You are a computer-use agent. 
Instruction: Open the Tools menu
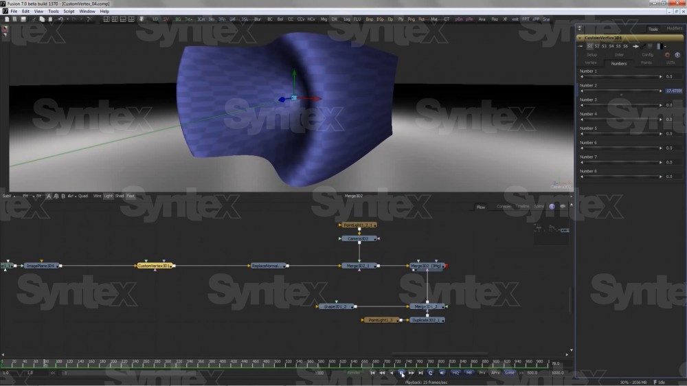coord(53,12)
